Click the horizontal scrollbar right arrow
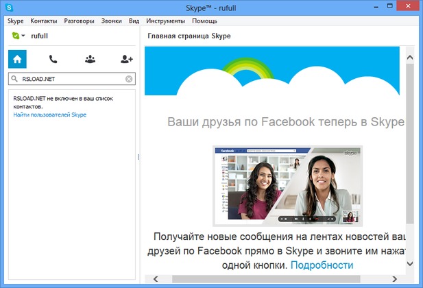Screen dimensions: 423x288 click(x=395, y=279)
